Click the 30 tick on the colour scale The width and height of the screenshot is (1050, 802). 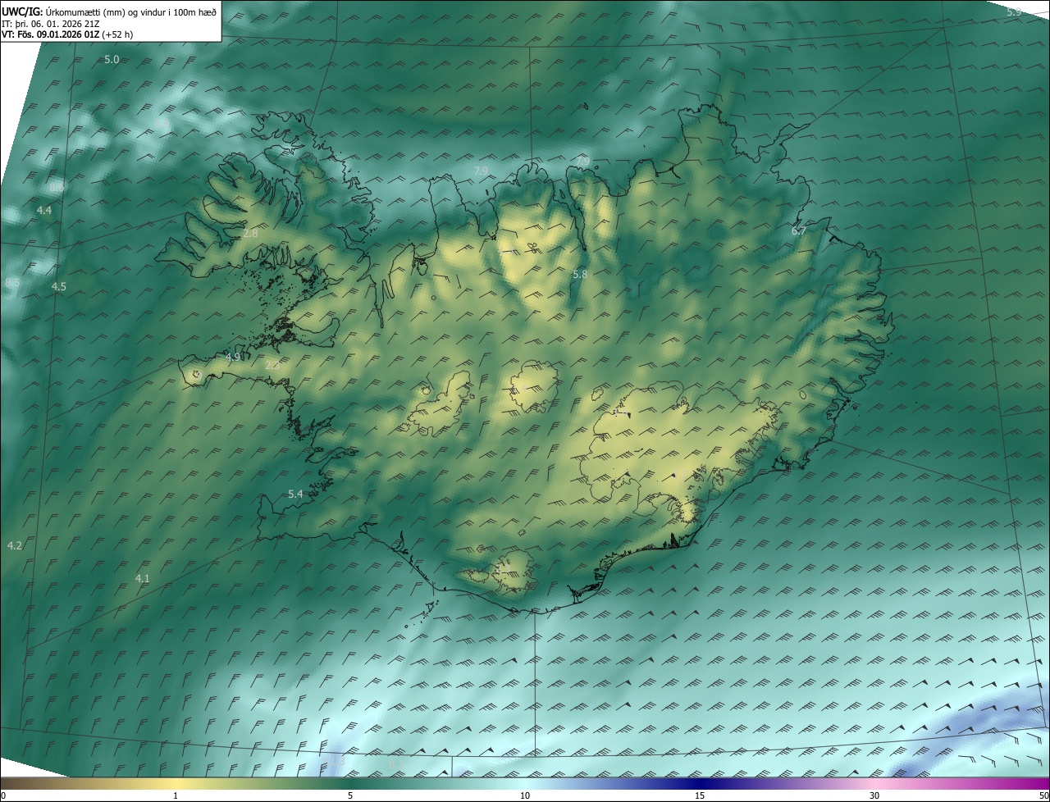point(874,795)
